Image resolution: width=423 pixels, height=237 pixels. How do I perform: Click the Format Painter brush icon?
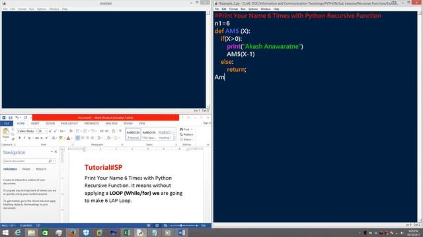pos(13,139)
